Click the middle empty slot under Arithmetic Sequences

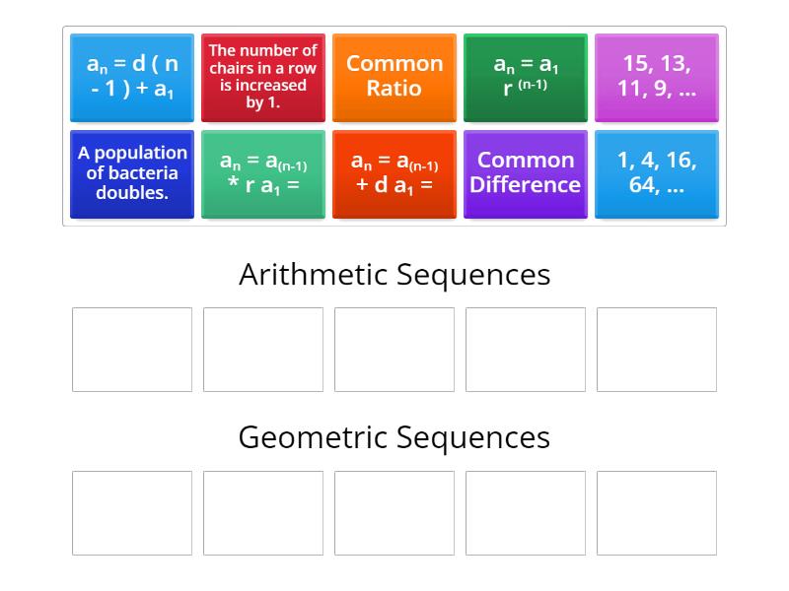pos(394,349)
